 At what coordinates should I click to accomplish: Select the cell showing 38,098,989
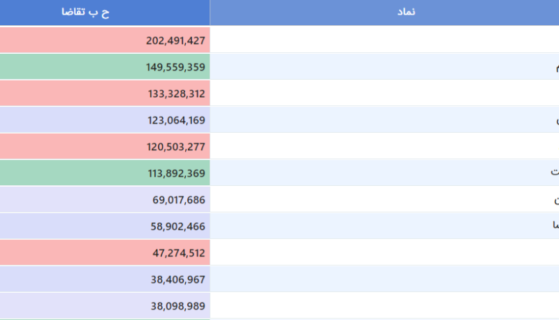(105, 306)
